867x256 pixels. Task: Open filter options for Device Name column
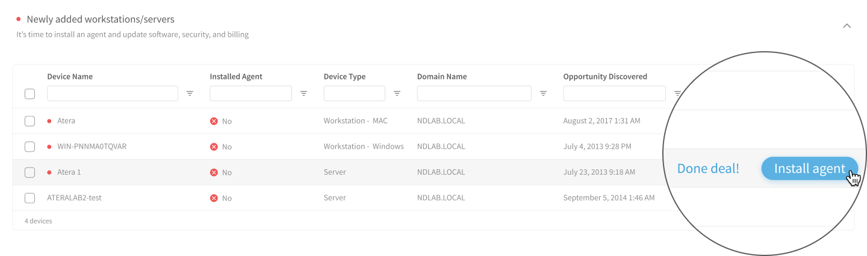tap(190, 93)
